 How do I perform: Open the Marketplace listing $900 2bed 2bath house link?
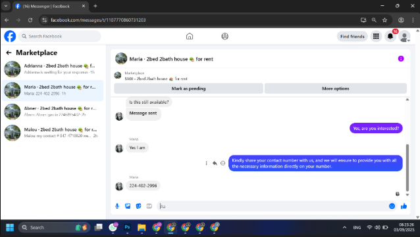point(156,79)
